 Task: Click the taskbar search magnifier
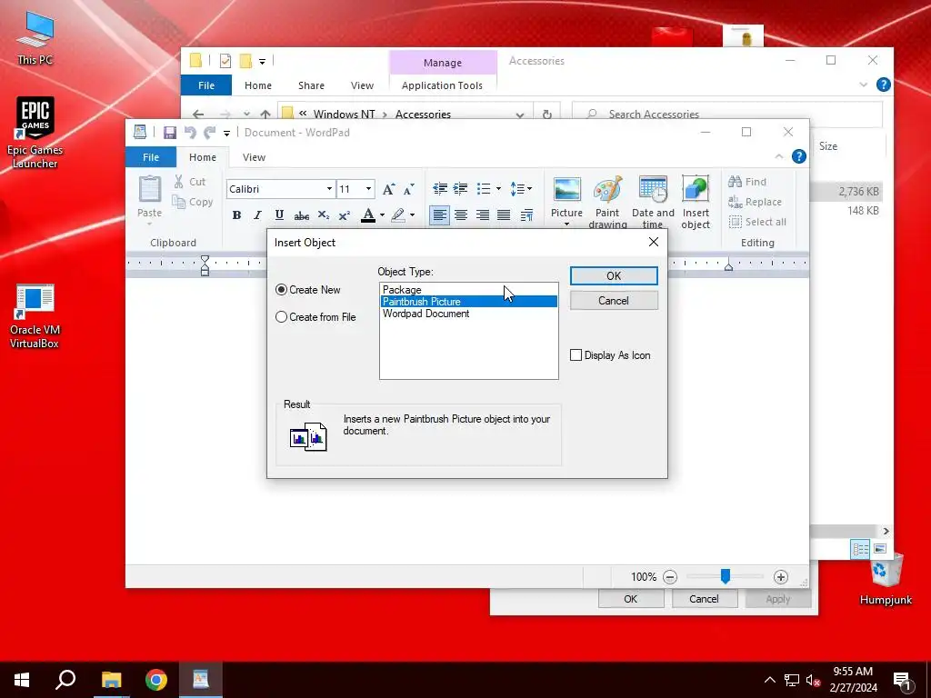tap(65, 680)
